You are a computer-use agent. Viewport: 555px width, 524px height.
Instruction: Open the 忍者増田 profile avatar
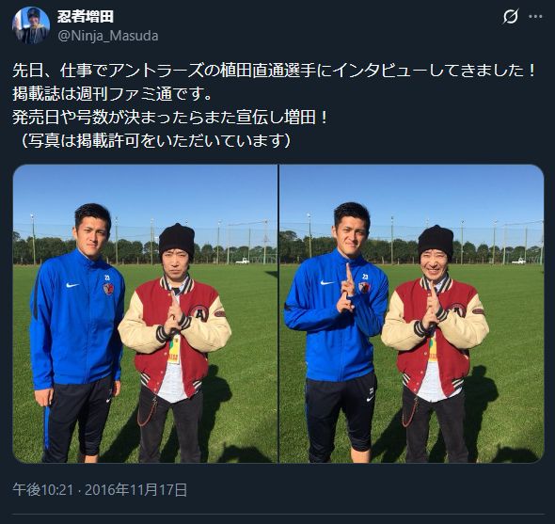point(31,25)
